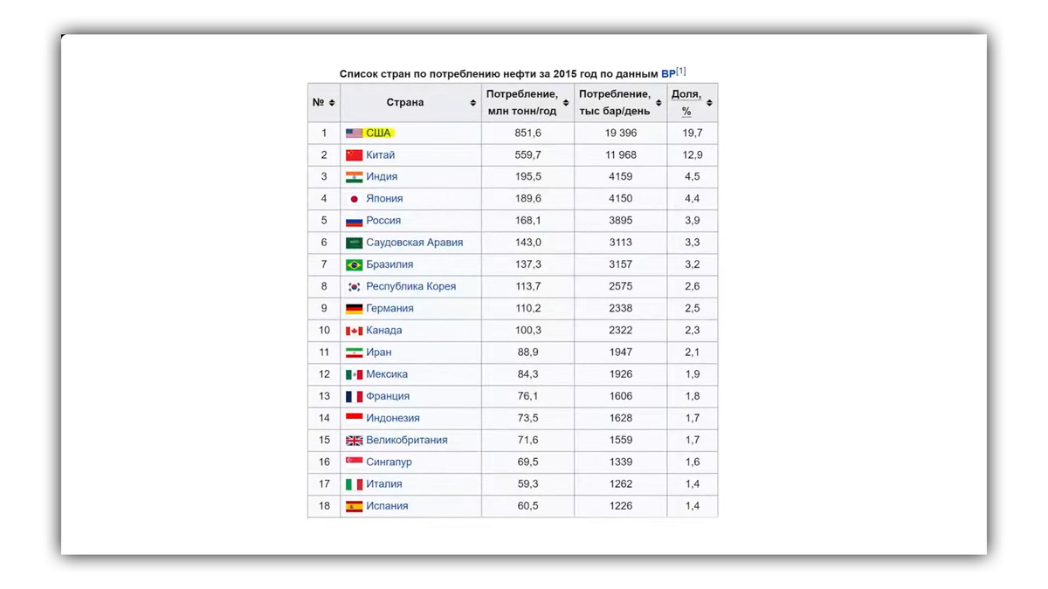Viewport: 1048px width, 589px height.
Task: Open the Иран country link
Action: [379, 352]
